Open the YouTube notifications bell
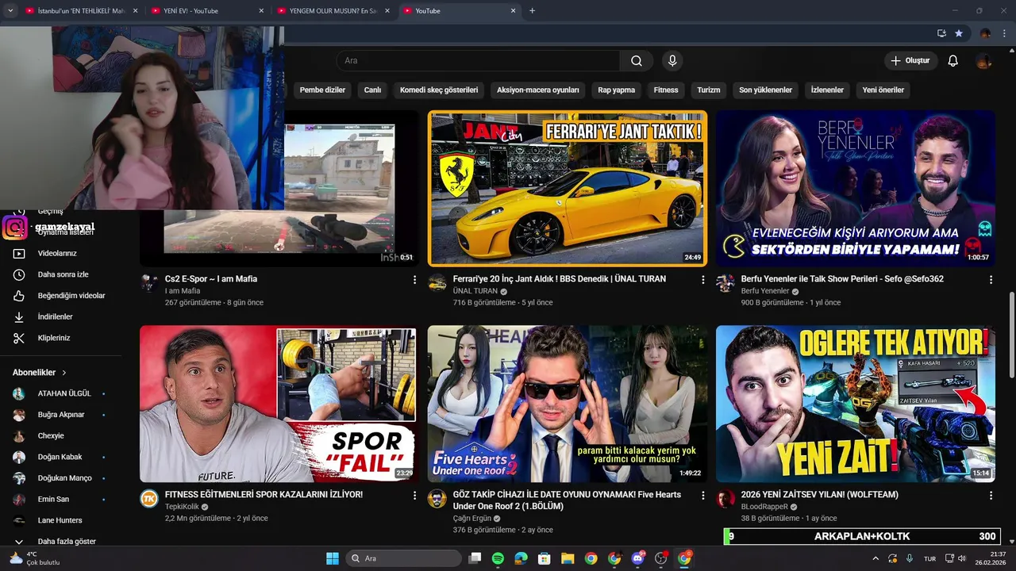 953,61
